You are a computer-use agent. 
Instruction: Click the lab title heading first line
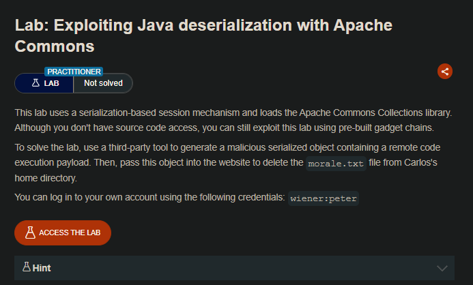pos(203,25)
